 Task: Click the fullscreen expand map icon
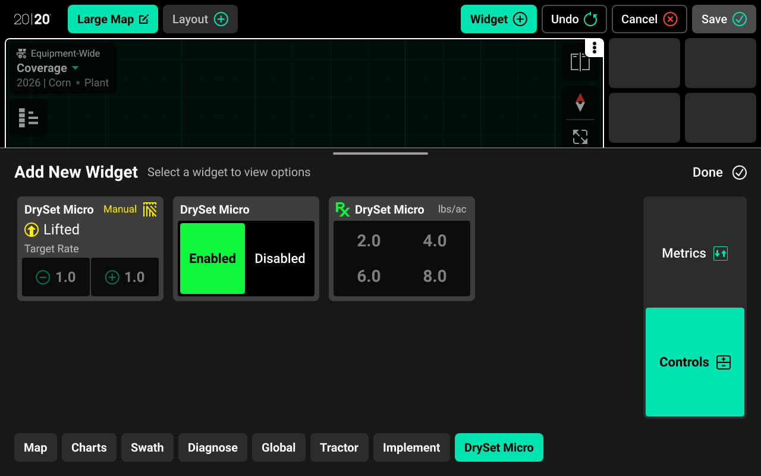pyautogui.click(x=580, y=137)
